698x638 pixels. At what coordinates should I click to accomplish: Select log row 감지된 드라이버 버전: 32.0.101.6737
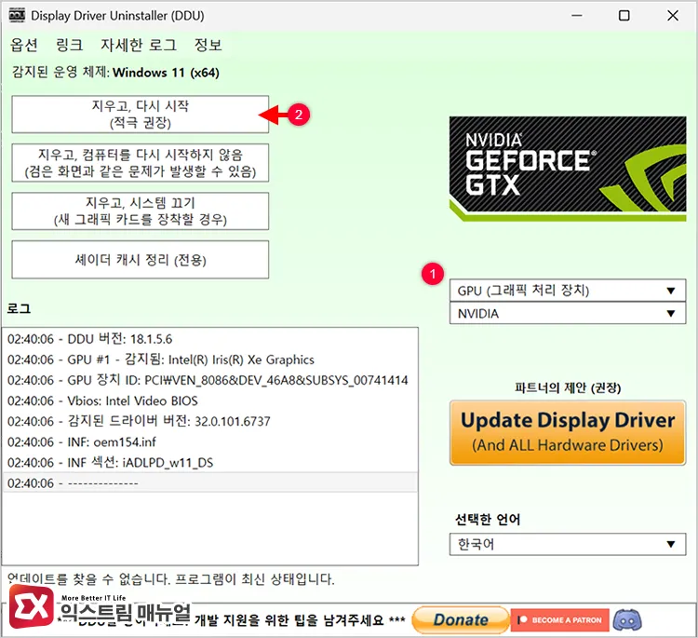tap(209, 421)
